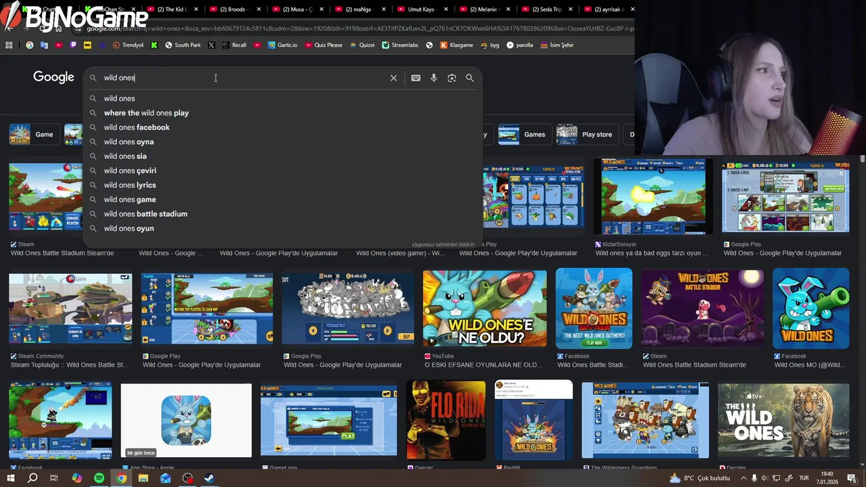This screenshot has height=487, width=866.
Task: Open the on-screen keyboard input tool
Action: coord(415,78)
